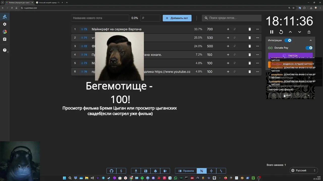Screen dimensions: 323x181
Task: Click the ruble amount input field
Action: point(150,18)
